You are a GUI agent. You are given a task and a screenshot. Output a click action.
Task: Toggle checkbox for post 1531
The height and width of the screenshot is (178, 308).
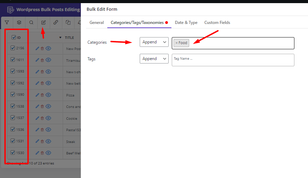(13, 141)
